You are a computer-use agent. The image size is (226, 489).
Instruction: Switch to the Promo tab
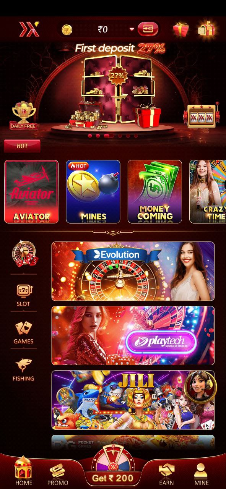[x=57, y=474]
